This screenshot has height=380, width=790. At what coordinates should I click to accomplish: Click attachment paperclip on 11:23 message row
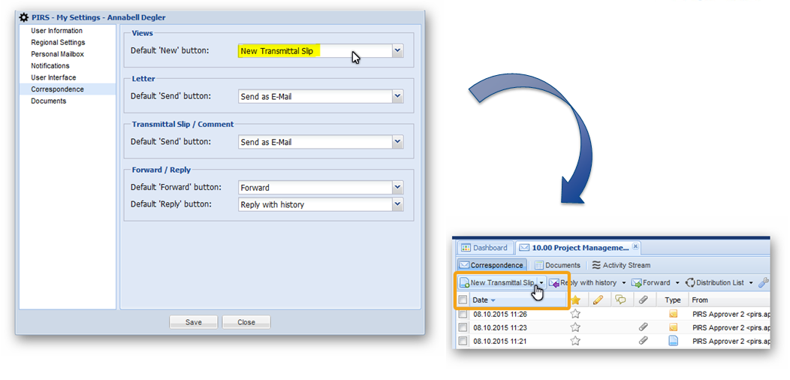(x=643, y=327)
